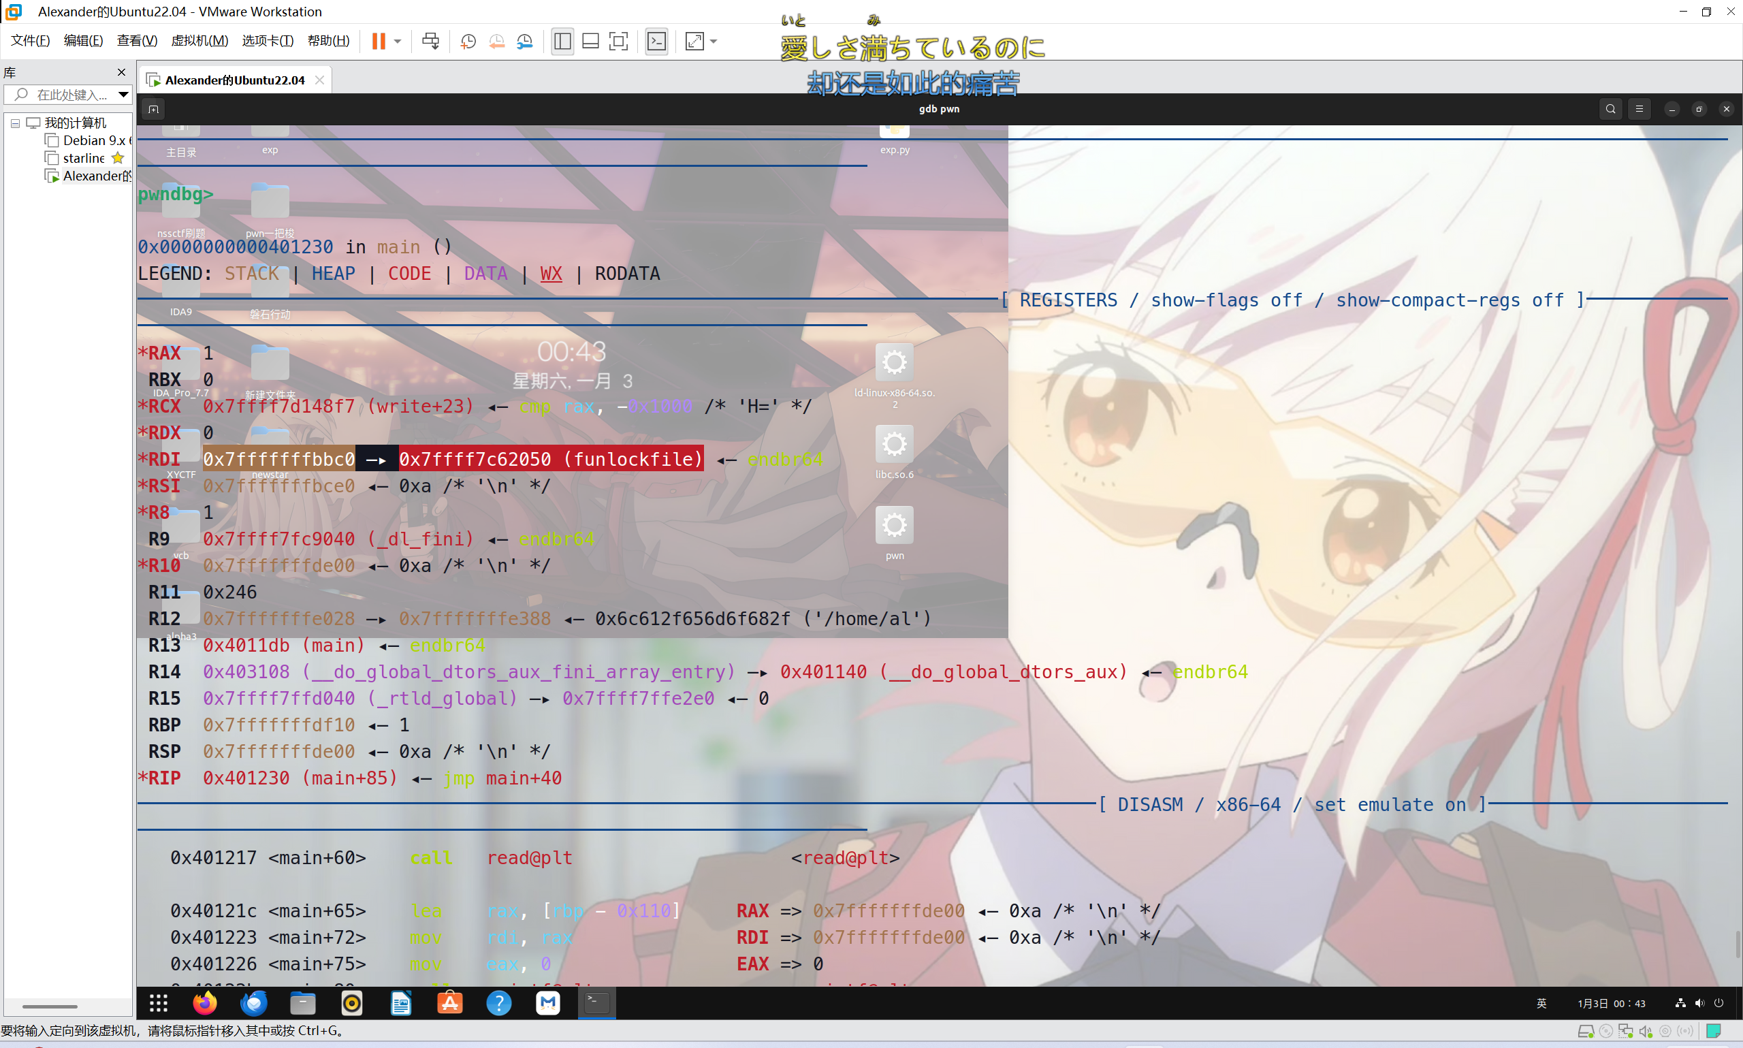Viewport: 1743px width, 1048px height.
Task: Select Debian 9.x in library tree
Action: 93,140
